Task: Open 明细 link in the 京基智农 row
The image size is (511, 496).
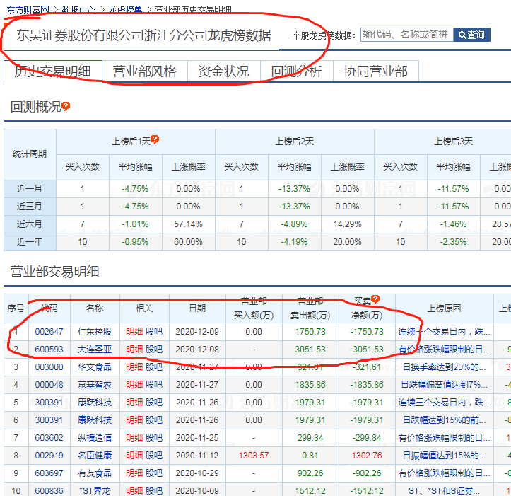Action: point(134,385)
